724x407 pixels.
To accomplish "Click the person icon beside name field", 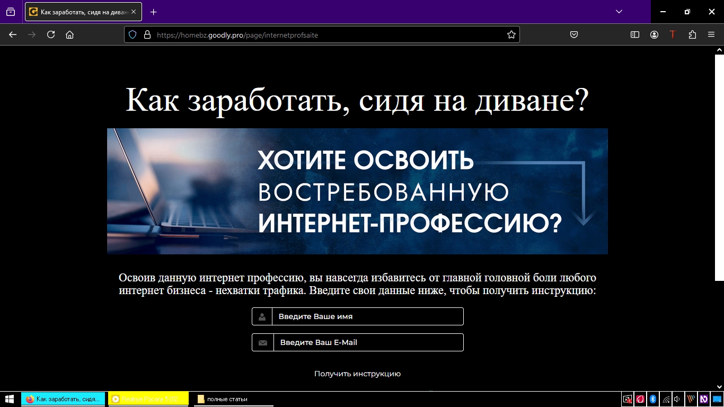I will click(x=262, y=316).
